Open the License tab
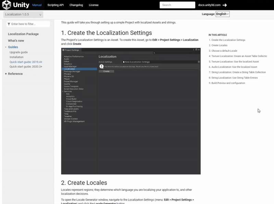This screenshot has height=204, width=274. [x=94, y=5]
